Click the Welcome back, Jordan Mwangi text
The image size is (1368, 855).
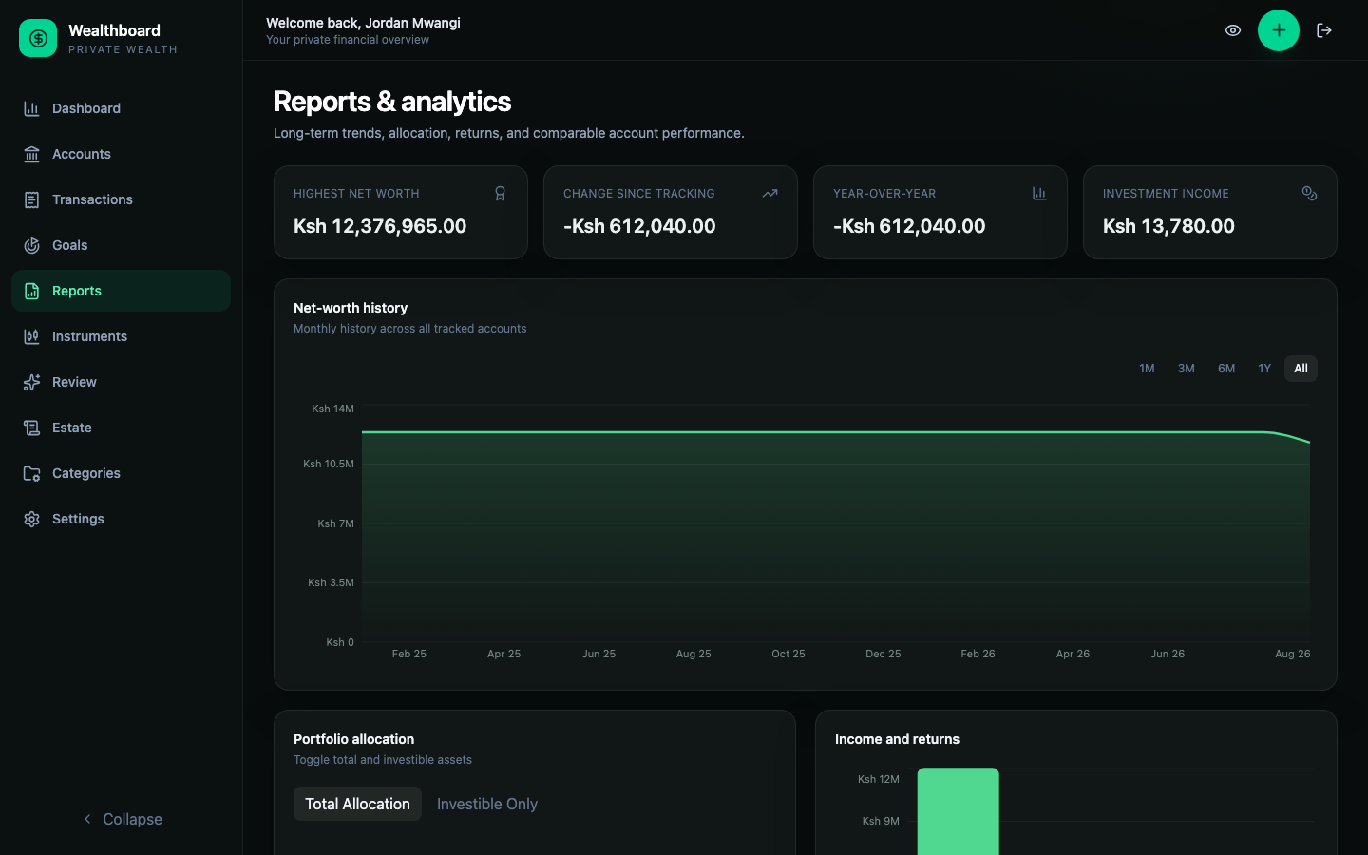point(363,23)
